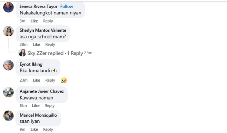The height and width of the screenshot is (133, 227).
Task: Click the 28m timestamp on Sherlyn's comment
Action: [23, 45]
